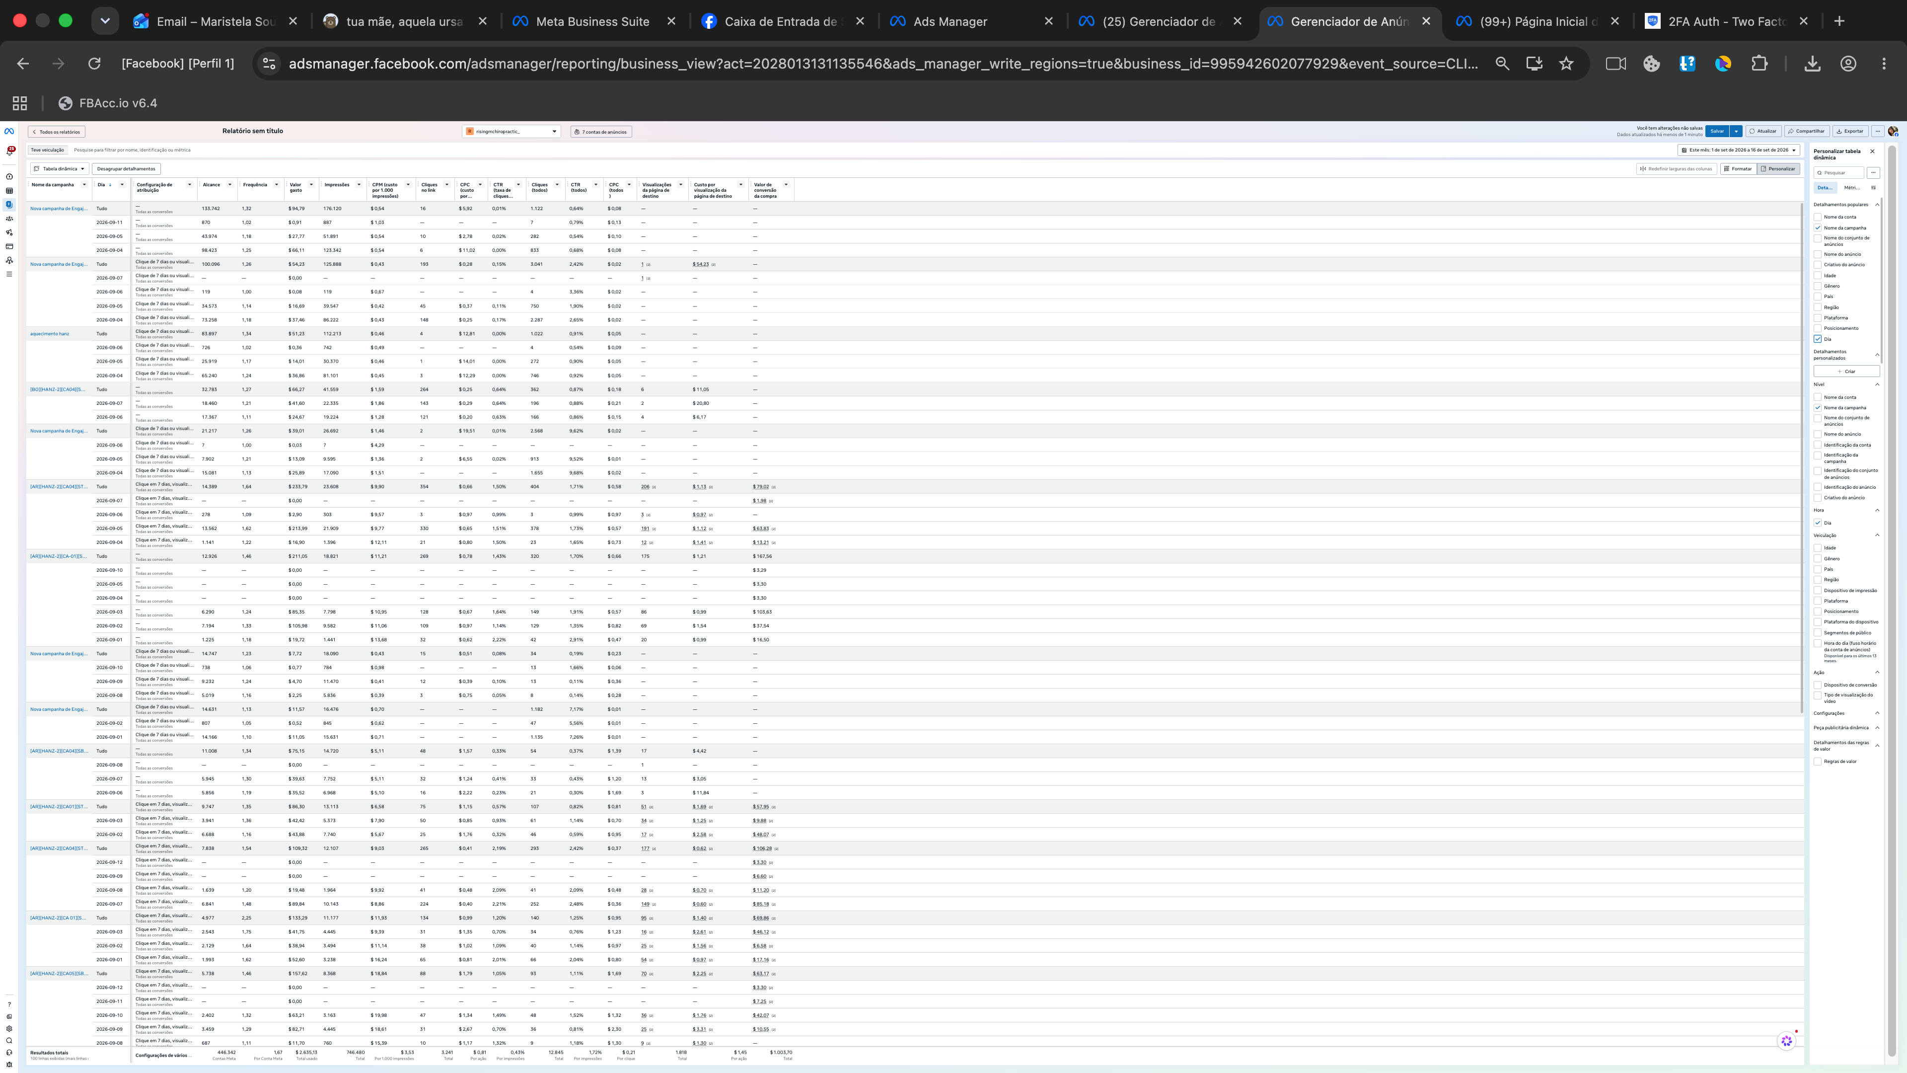Toggle Nome da conta under Detalhamentos populares
The width and height of the screenshot is (1907, 1073).
point(1818,217)
